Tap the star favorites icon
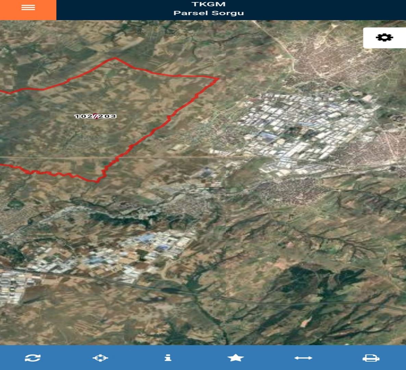The height and width of the screenshot is (370, 406). coord(236,358)
